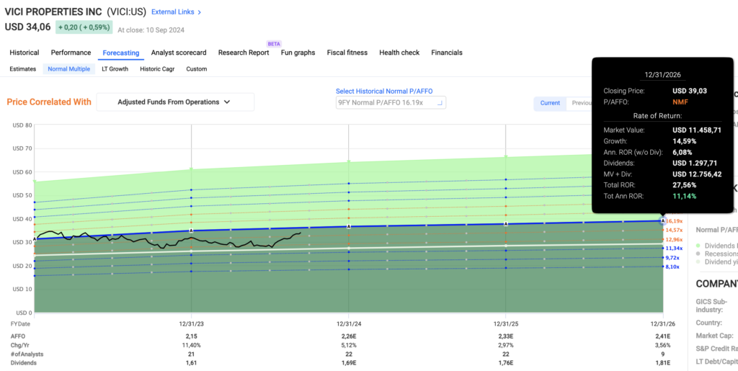Viewport: 738px width, 371px height.
Task: Select the Historic Cagr sub-tab
Action: [157, 69]
